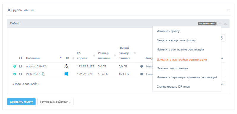Choose Изменить параметры хранения репликаций

(187, 77)
